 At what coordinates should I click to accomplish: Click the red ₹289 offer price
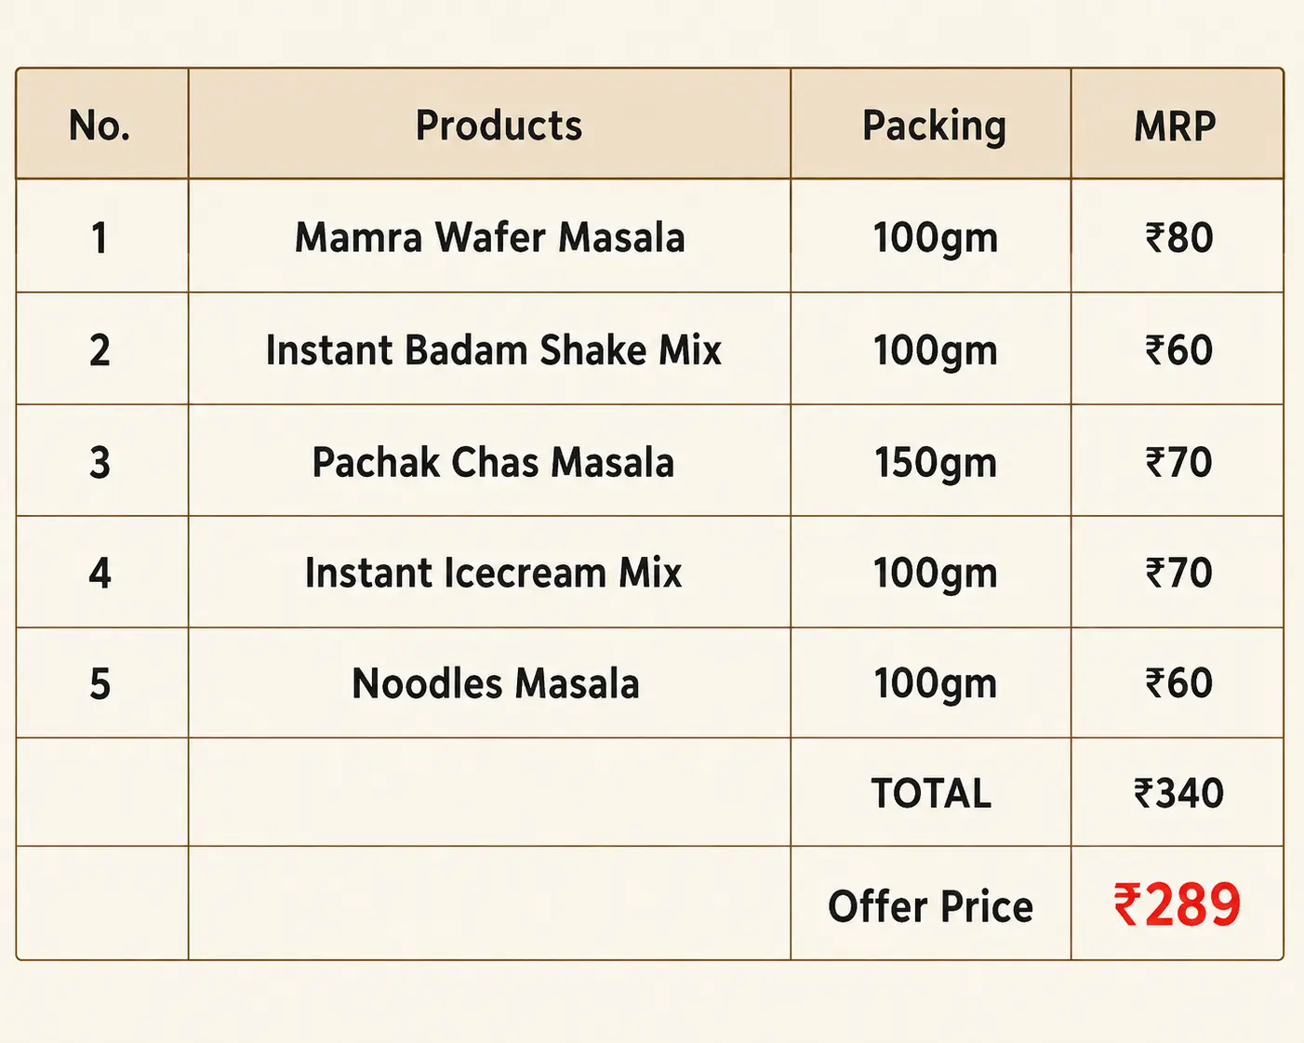pyautogui.click(x=1178, y=905)
